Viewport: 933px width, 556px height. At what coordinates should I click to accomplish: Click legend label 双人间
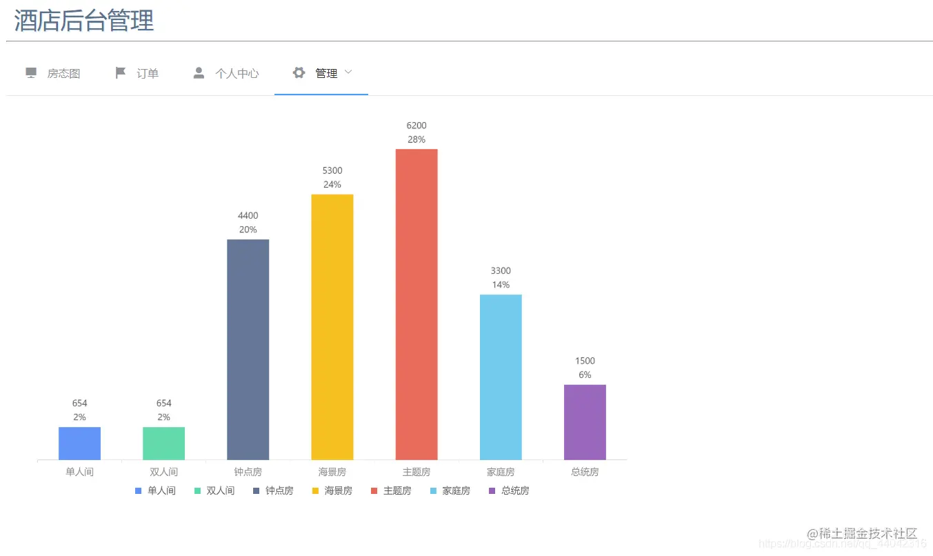pyautogui.click(x=221, y=491)
